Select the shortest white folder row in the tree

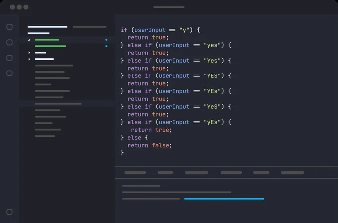click(x=41, y=53)
